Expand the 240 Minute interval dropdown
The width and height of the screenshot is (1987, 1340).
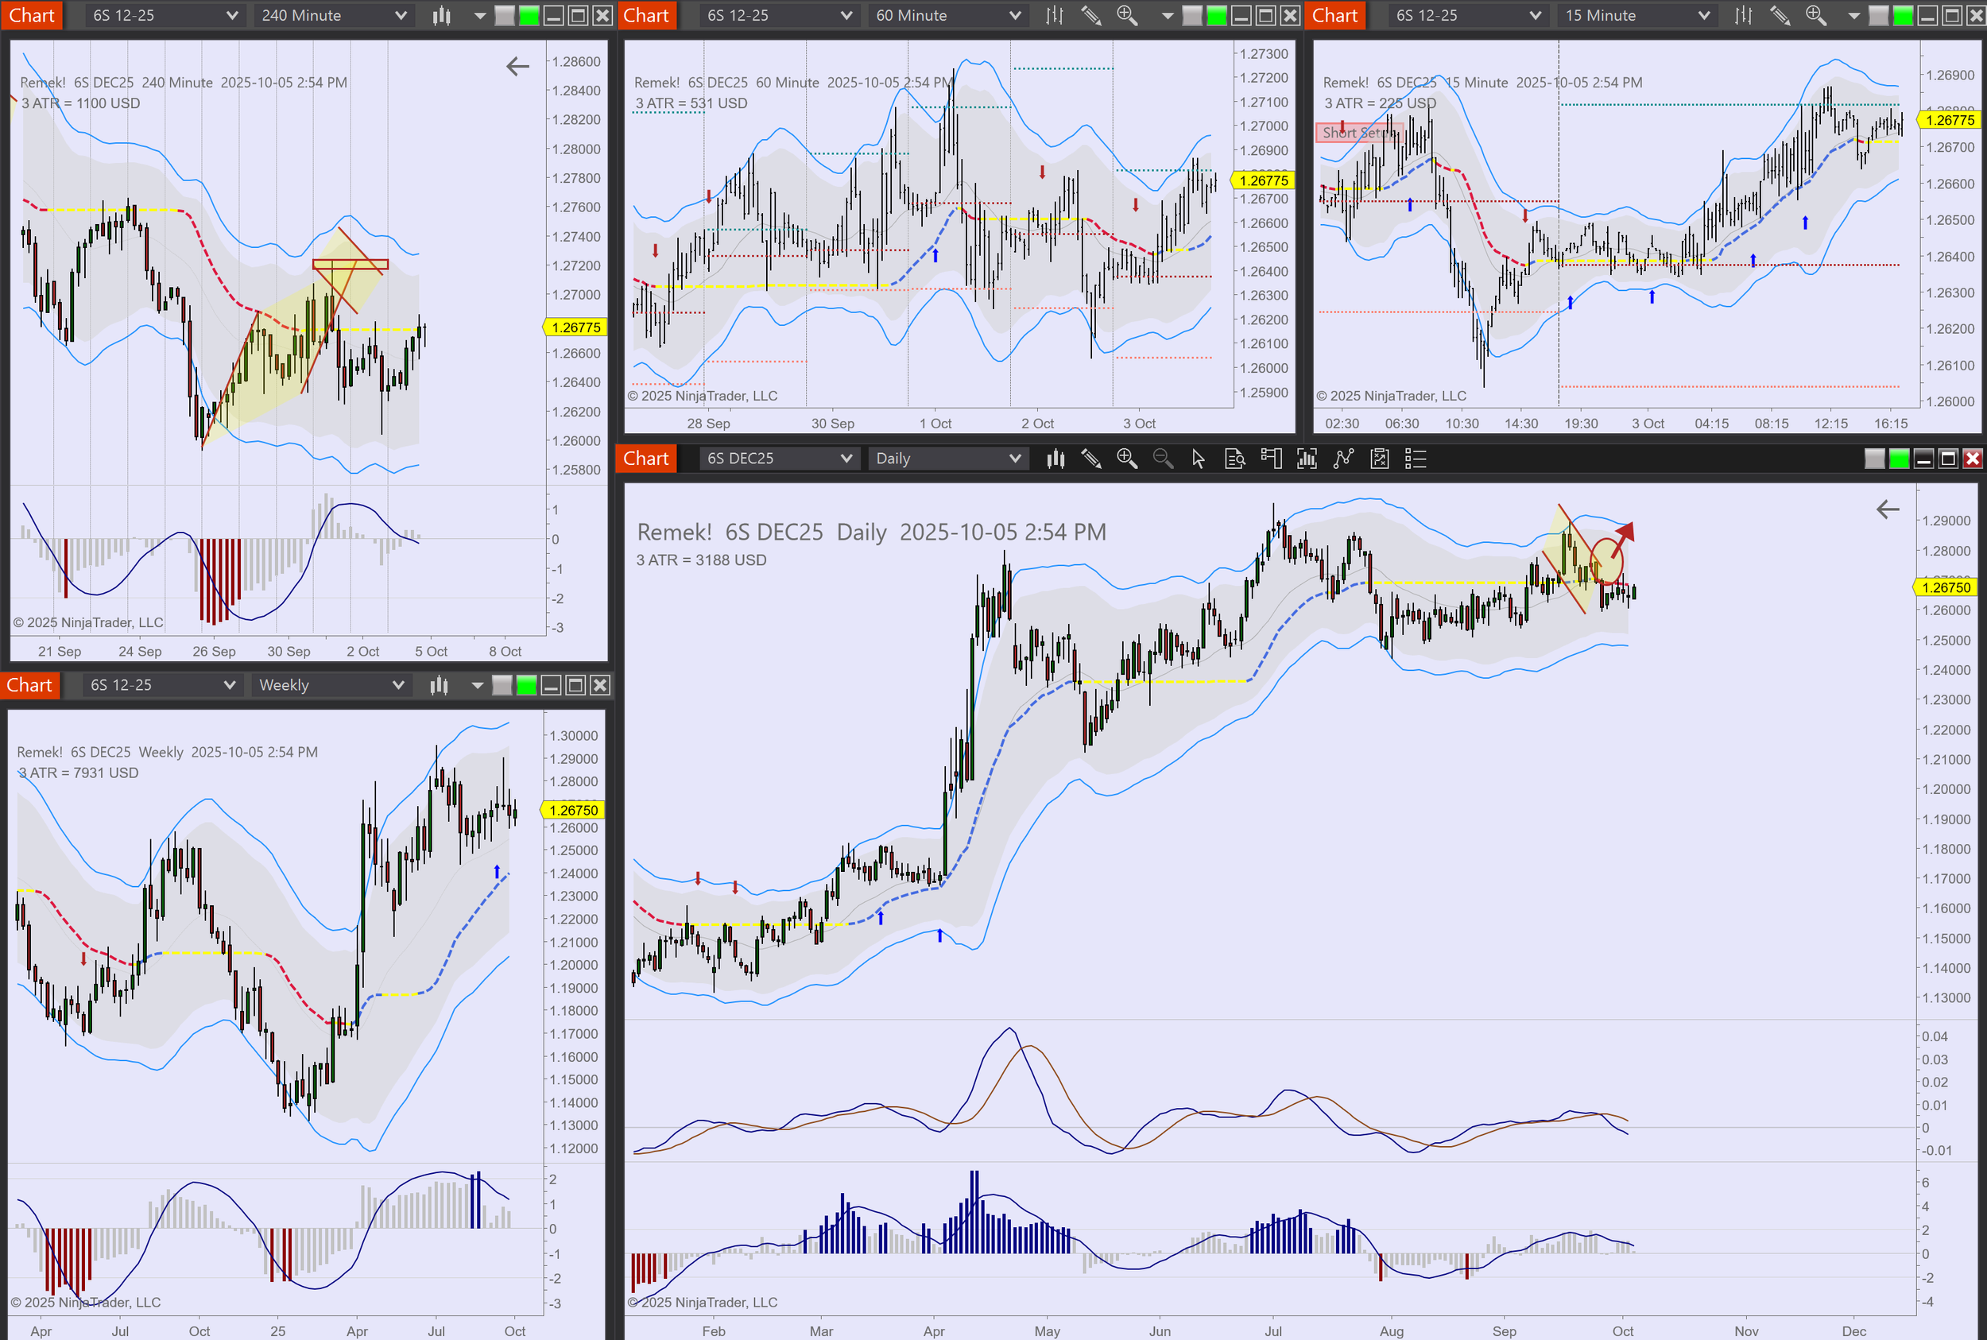point(400,15)
